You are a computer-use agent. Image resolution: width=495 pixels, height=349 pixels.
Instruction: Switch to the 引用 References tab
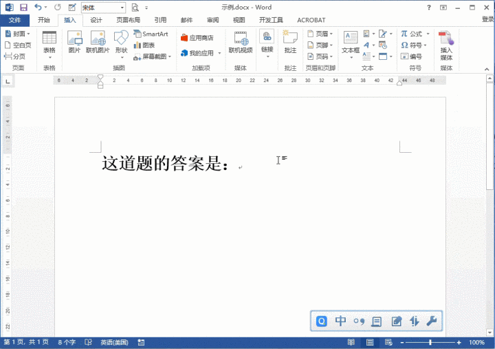coord(160,20)
